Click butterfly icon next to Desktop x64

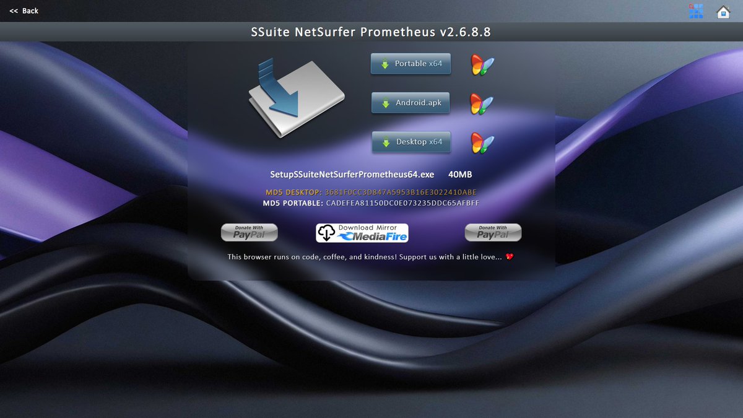coord(482,143)
